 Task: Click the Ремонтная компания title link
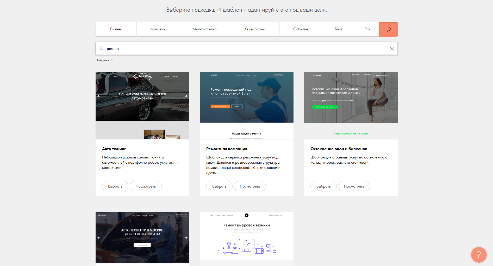click(x=227, y=149)
